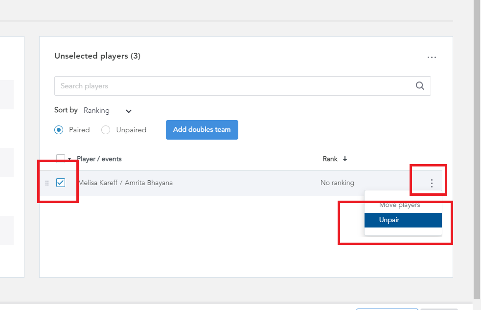Choose Unpair from the context menu
481x310 pixels.
403,220
